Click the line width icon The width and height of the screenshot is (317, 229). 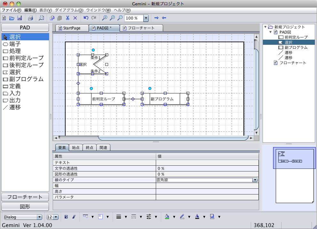[x=119, y=217]
